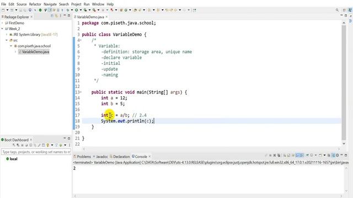Expand JRE System Library node
This screenshot has height=198, width=353.
click(7, 35)
